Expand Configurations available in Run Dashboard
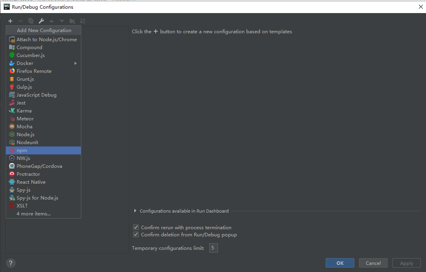The width and height of the screenshot is (426, 272). pos(135,211)
